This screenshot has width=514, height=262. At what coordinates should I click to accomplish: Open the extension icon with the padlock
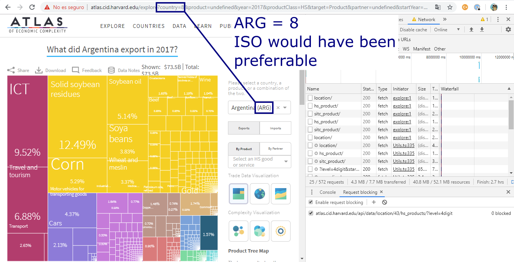click(x=477, y=7)
